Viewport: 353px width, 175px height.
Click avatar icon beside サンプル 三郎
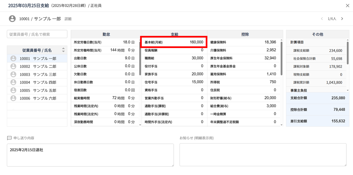pyautogui.click(x=13, y=75)
